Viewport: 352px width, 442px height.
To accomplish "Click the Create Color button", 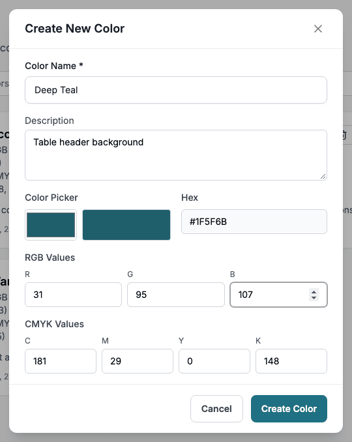I will (x=289, y=409).
